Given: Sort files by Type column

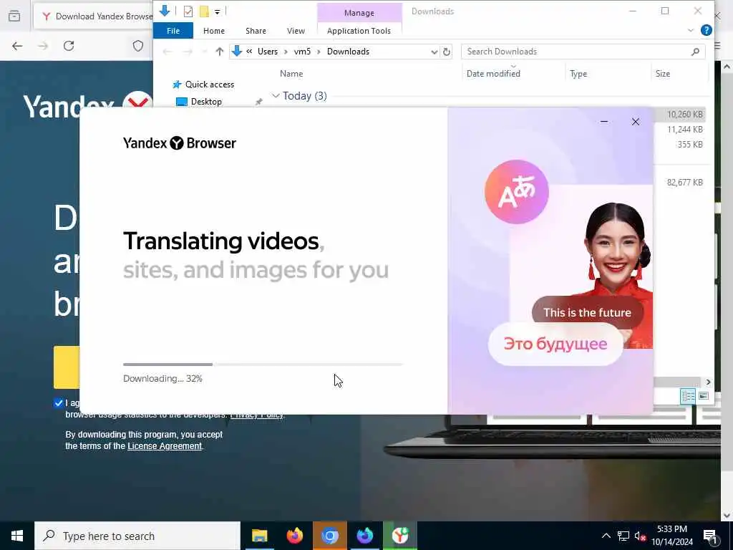Looking at the screenshot, I should coord(578,74).
